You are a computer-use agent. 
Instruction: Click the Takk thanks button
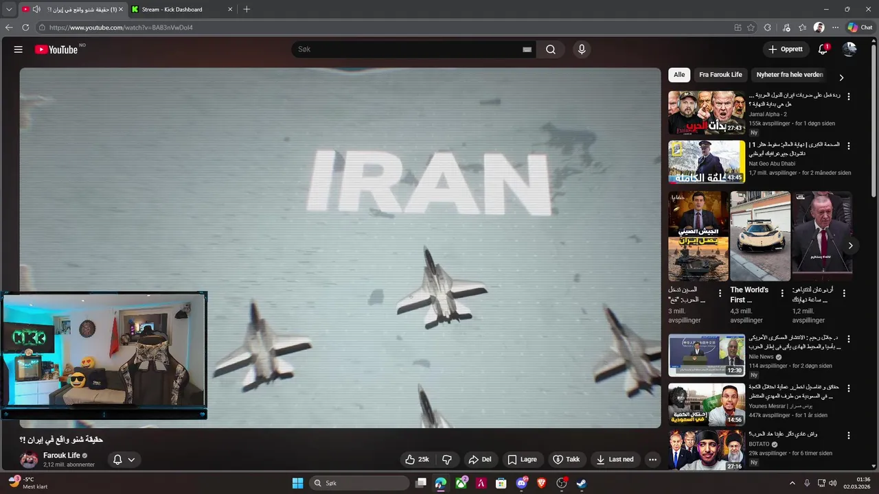coord(567,460)
